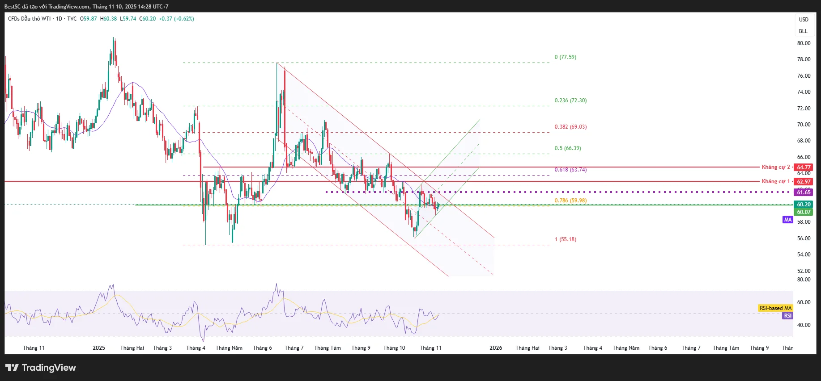Select the 0.618 (63.74) Fibonacci level label
This screenshot has width=821, height=381.
pyautogui.click(x=570, y=170)
